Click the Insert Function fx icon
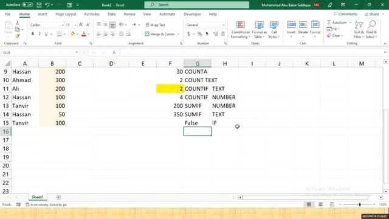389x219 pixels. pos(114,52)
